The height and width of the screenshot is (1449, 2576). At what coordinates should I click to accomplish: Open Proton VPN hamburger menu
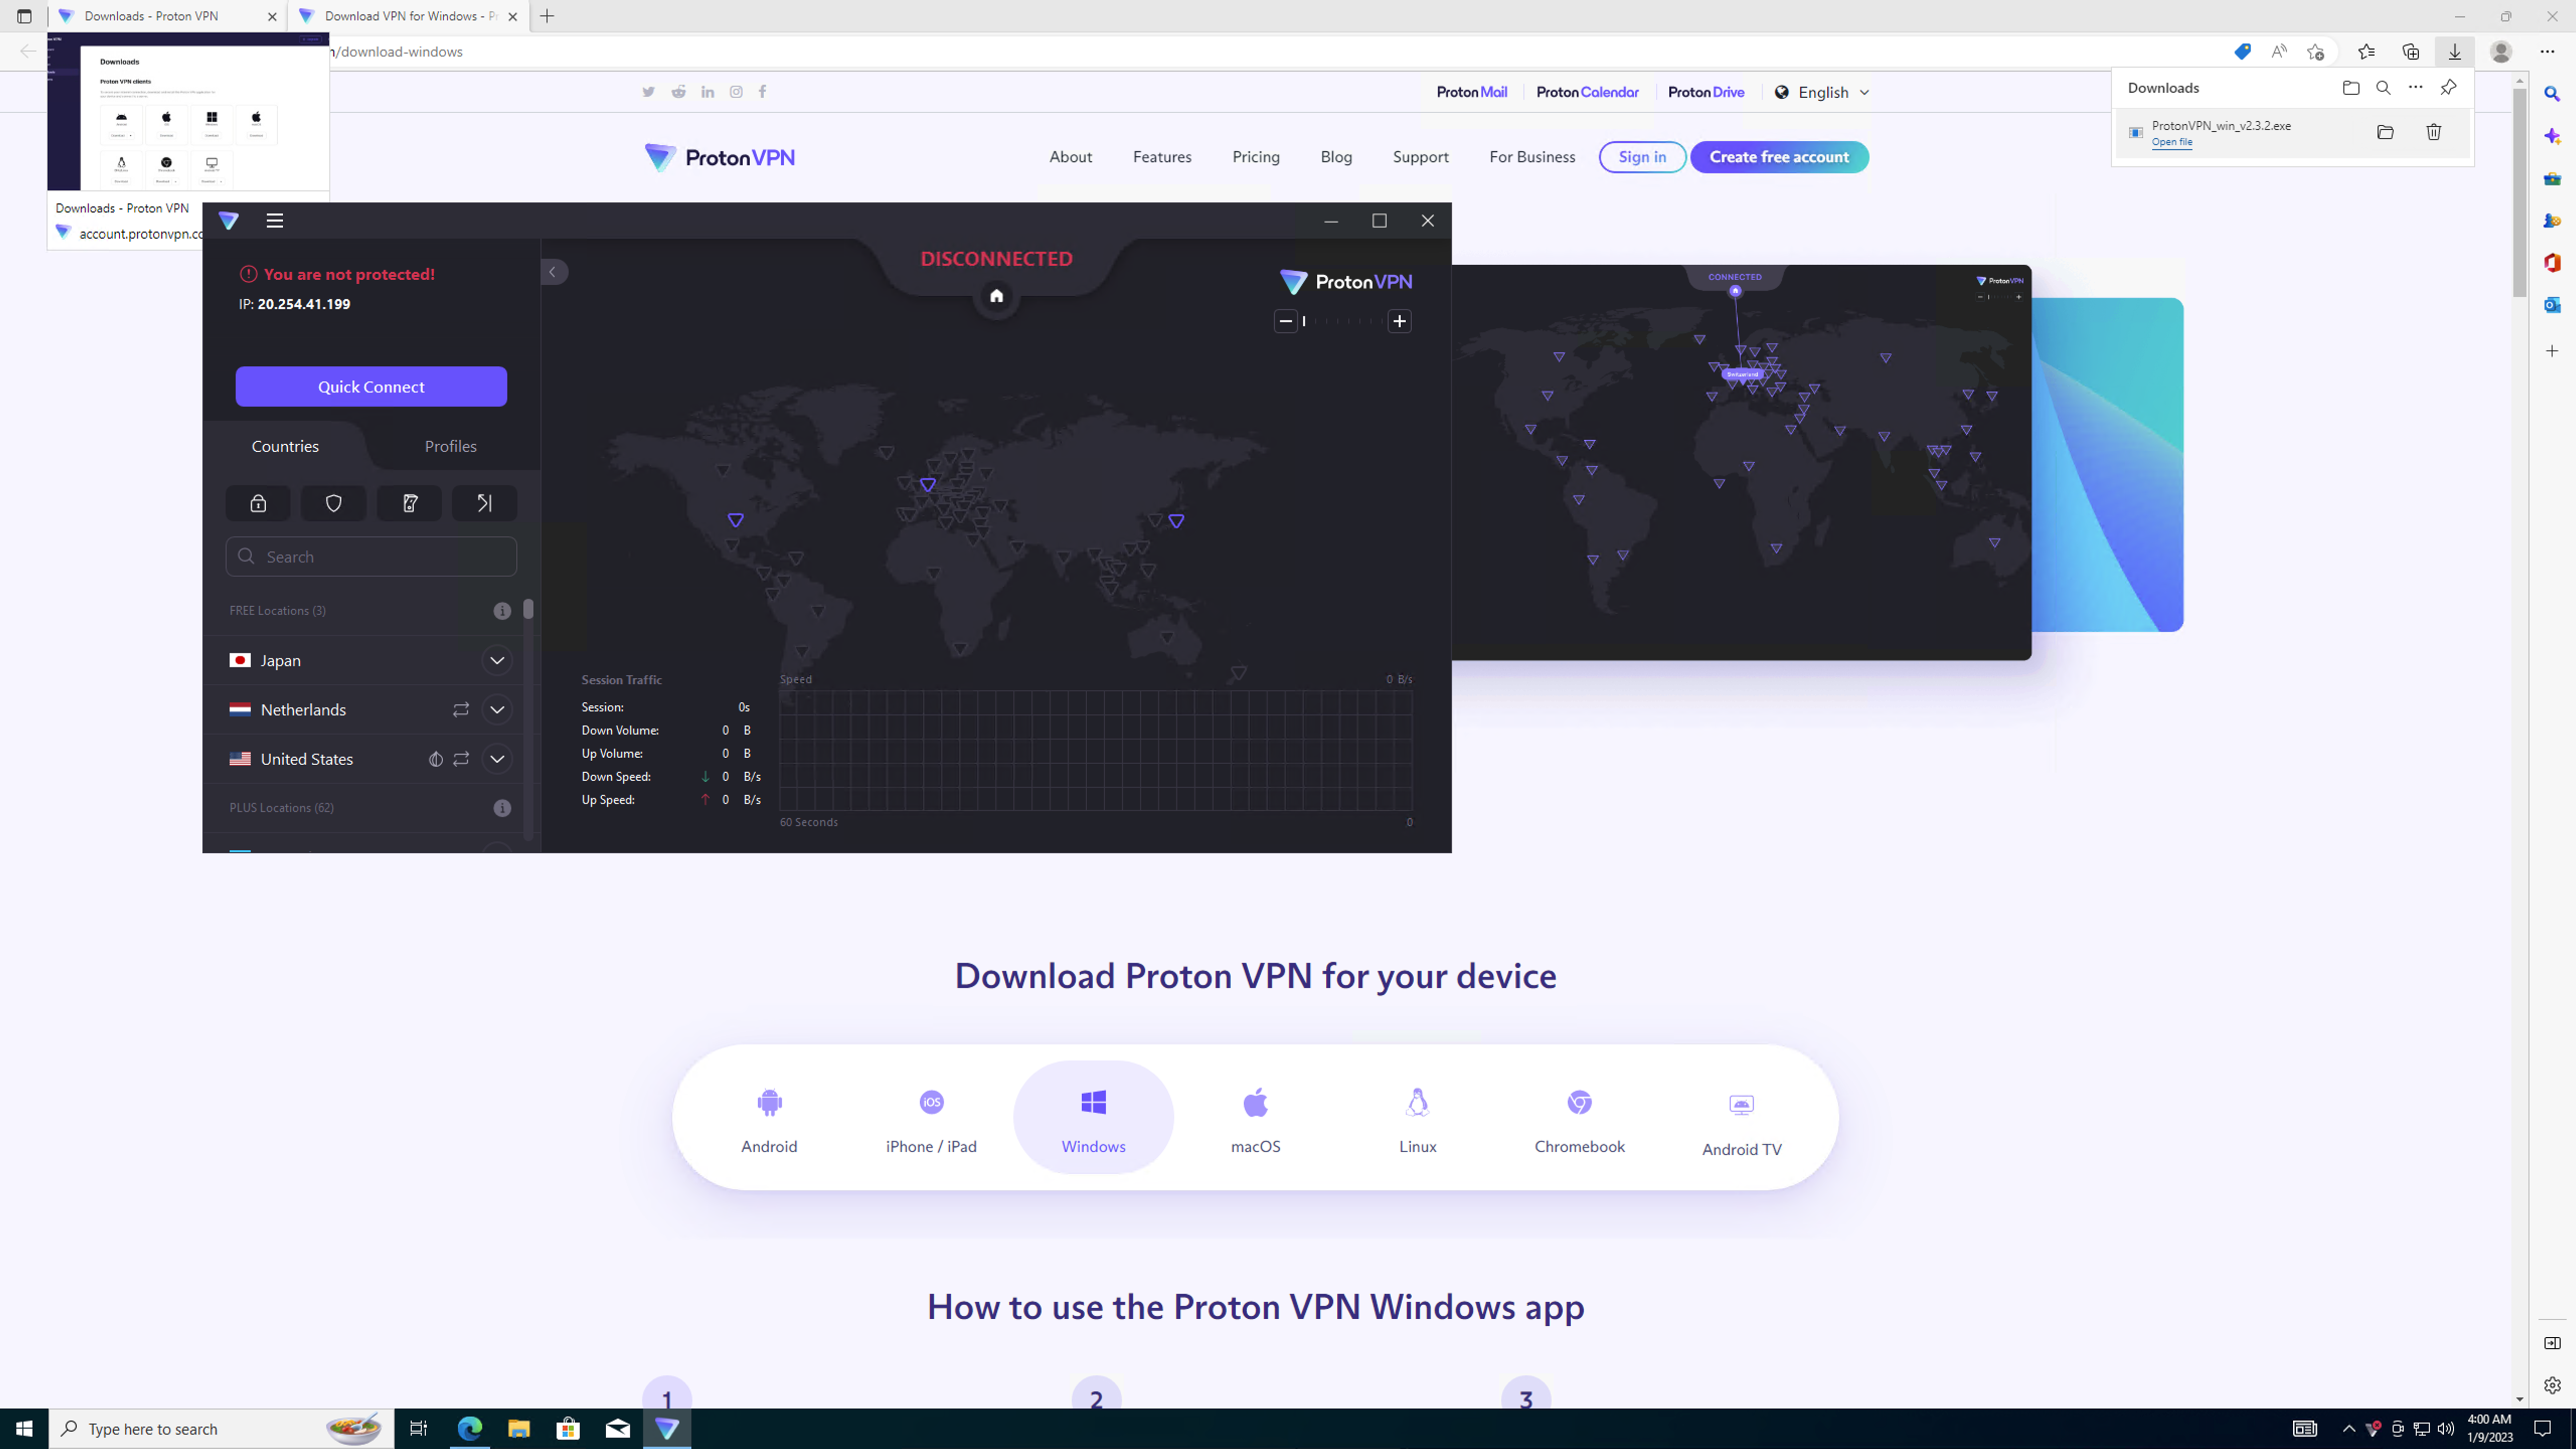click(275, 221)
